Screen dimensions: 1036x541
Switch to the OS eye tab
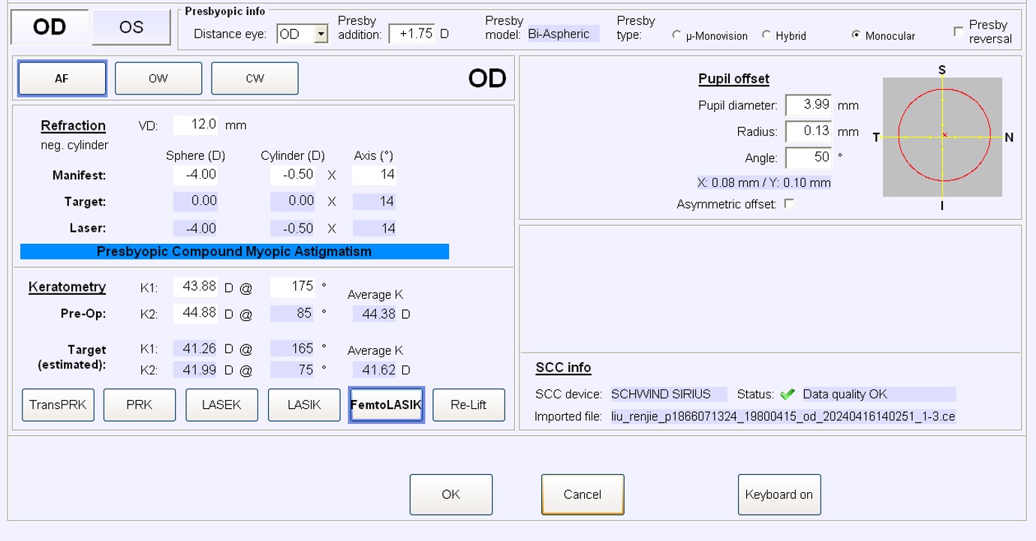tap(131, 27)
